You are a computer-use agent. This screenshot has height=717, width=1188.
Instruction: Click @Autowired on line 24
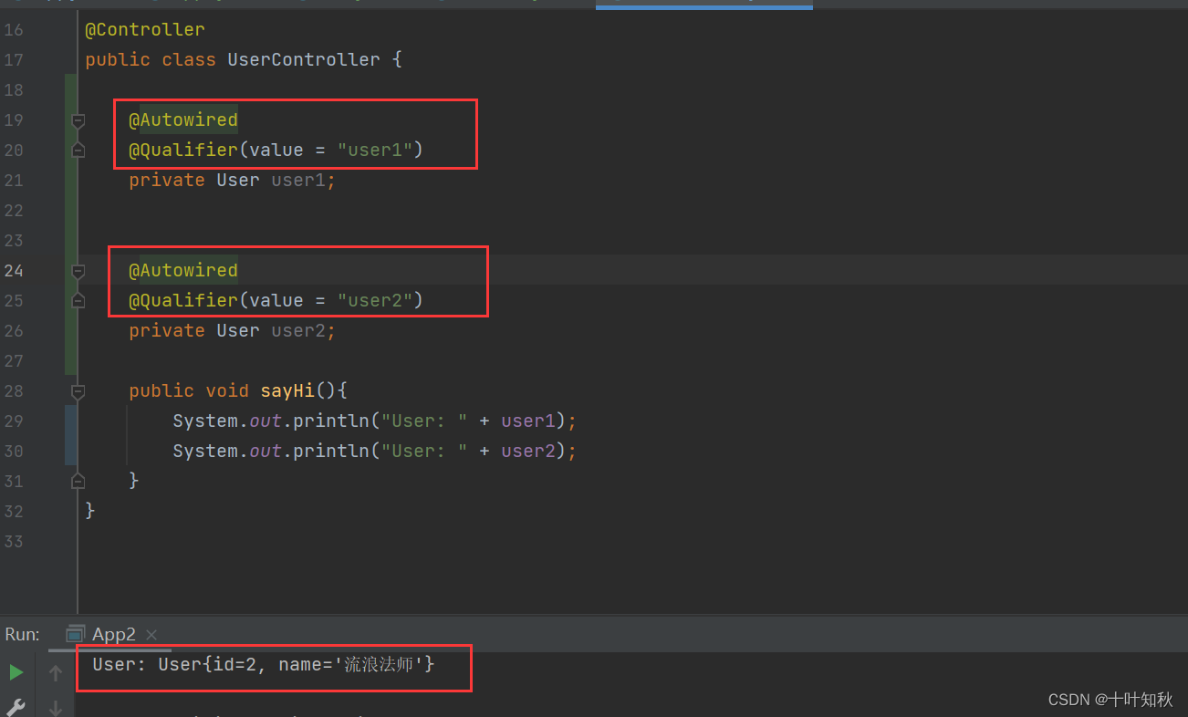(183, 271)
